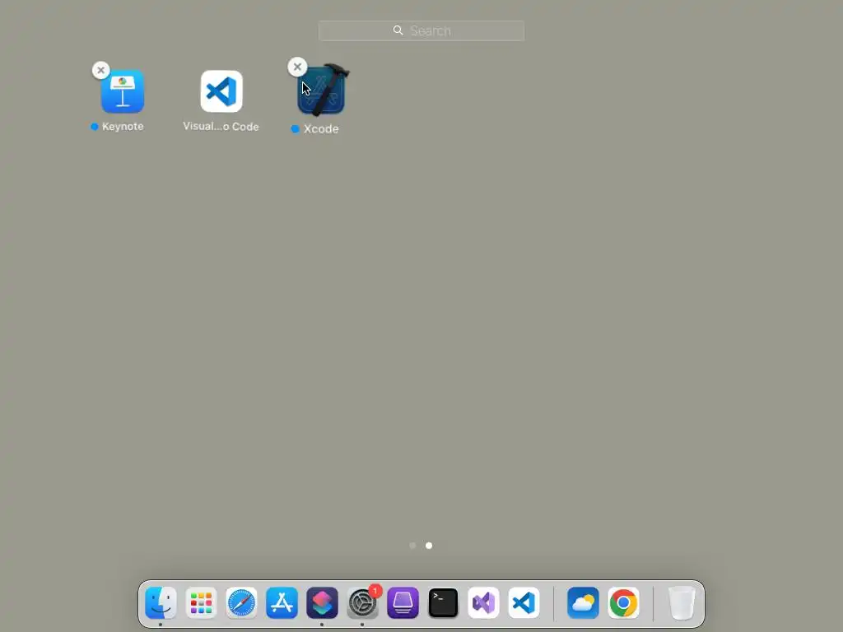
Task: Open purple Visual Studio in the Dock
Action: click(483, 602)
